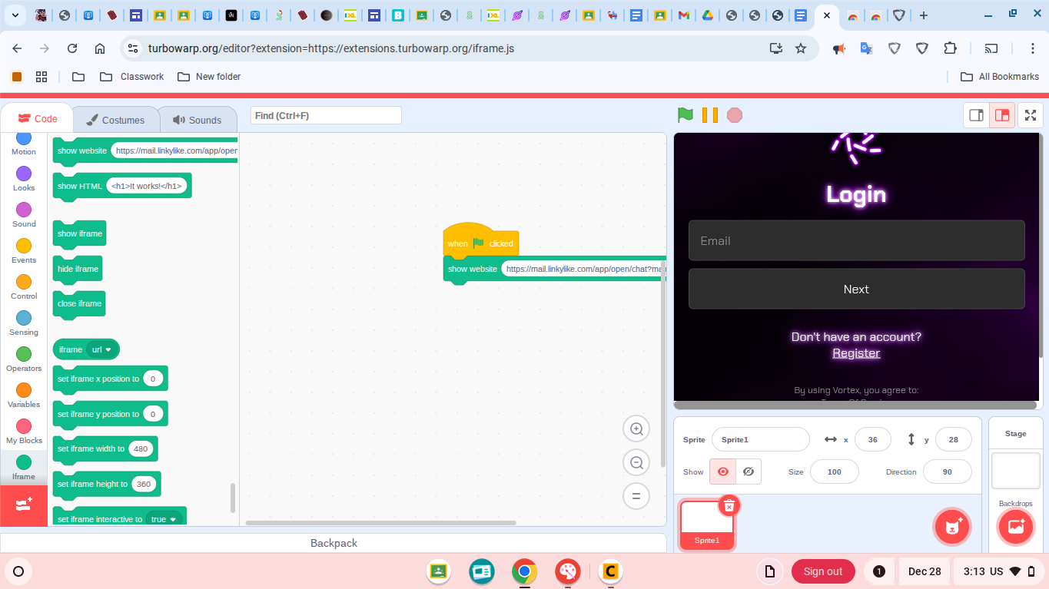Select the close iframe block

[x=79, y=303]
